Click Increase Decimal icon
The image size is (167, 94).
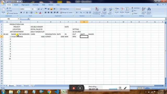[x=87, y=13]
